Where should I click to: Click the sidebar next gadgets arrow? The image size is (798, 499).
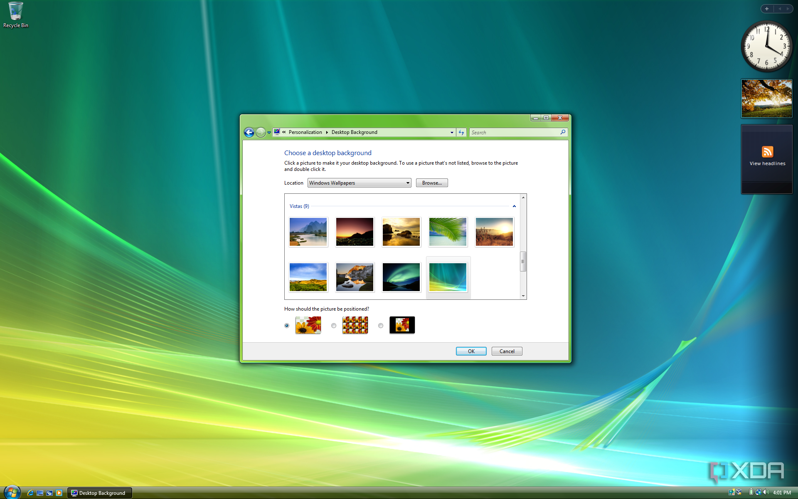788,9
